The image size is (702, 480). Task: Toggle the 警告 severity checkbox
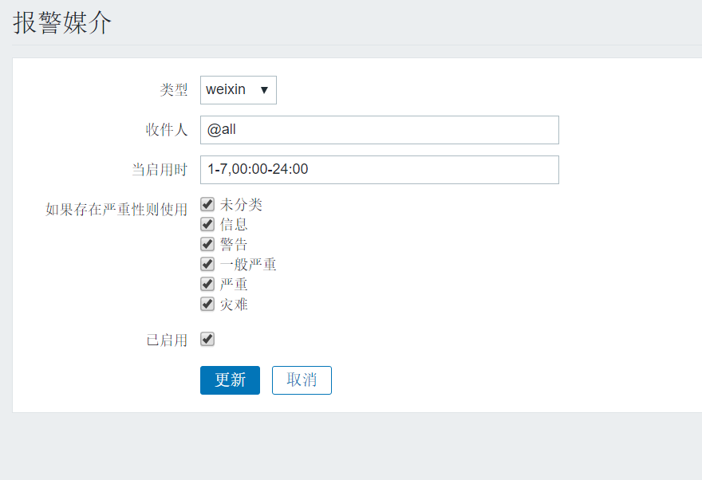pyautogui.click(x=207, y=244)
